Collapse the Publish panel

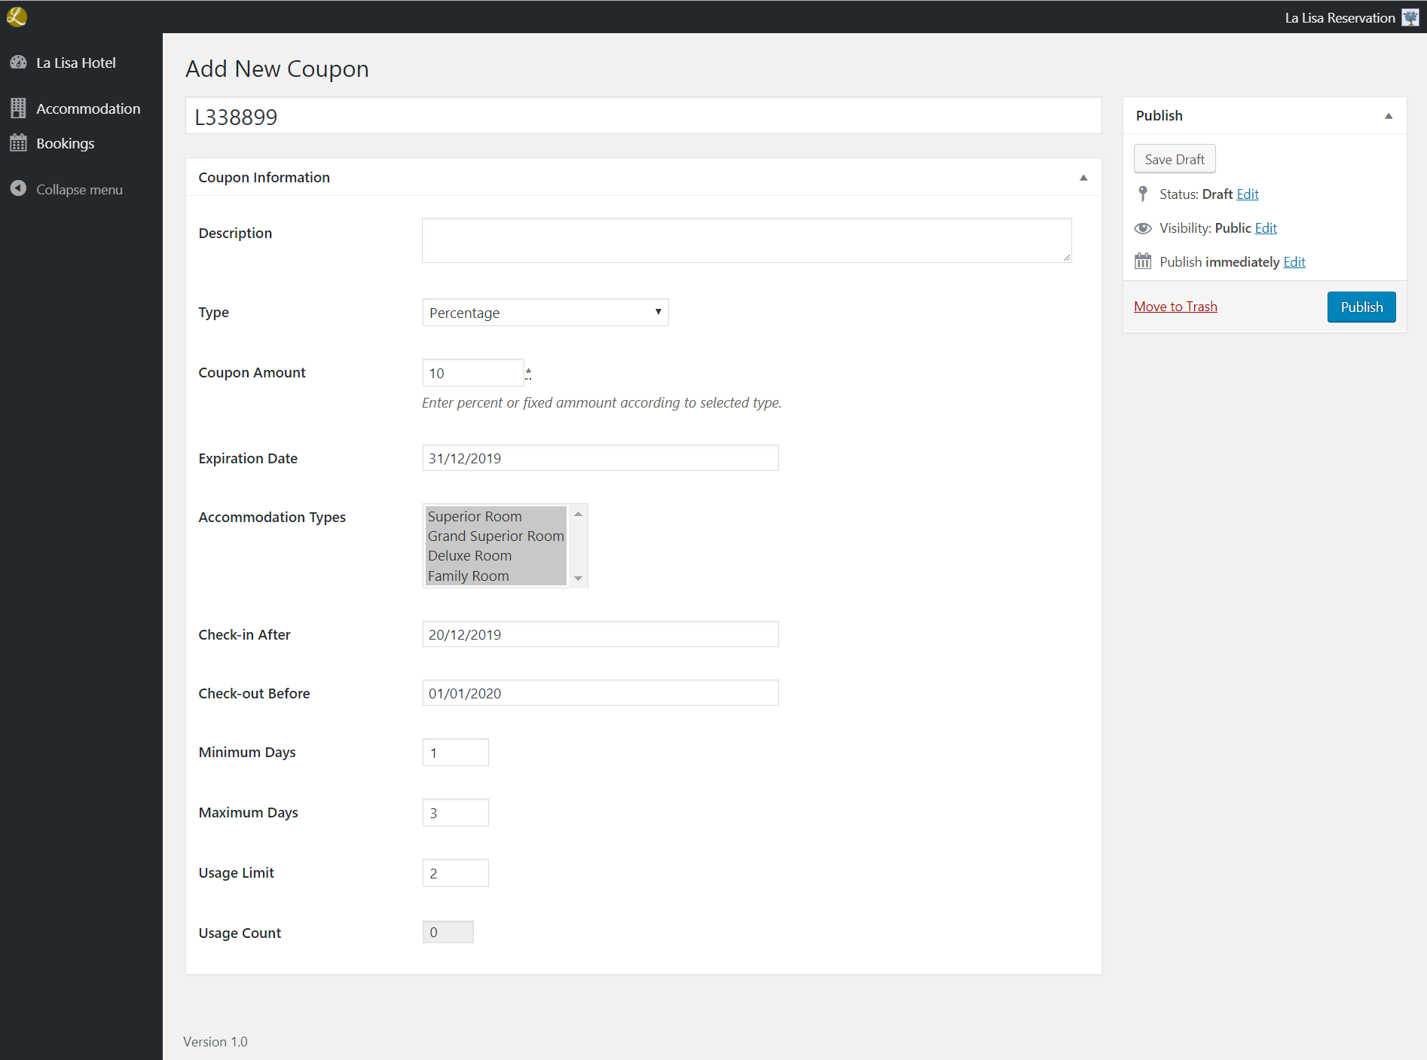tap(1389, 116)
